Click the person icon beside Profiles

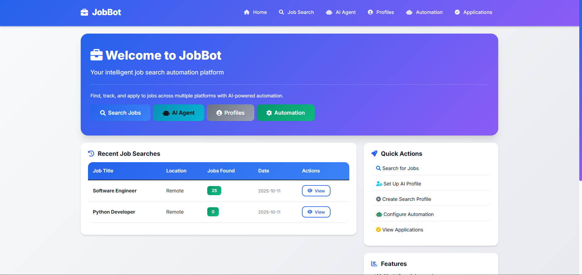pyautogui.click(x=371, y=12)
